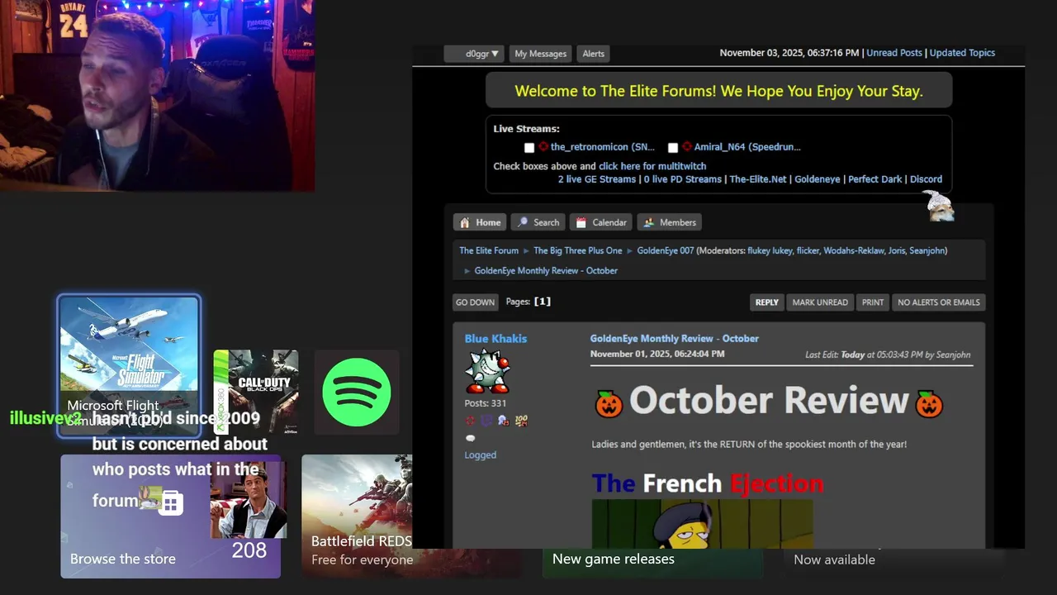Click the Updated Topics link

point(962,53)
